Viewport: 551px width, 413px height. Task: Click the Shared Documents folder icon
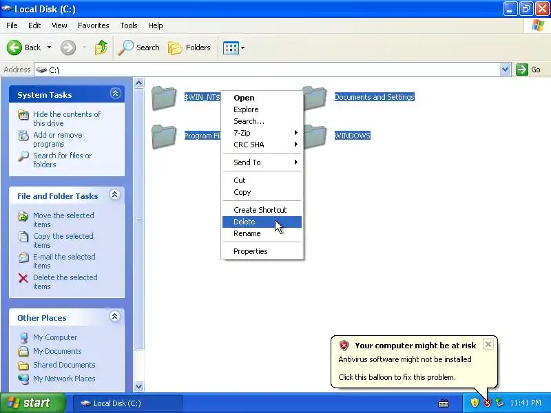pyautogui.click(x=23, y=366)
